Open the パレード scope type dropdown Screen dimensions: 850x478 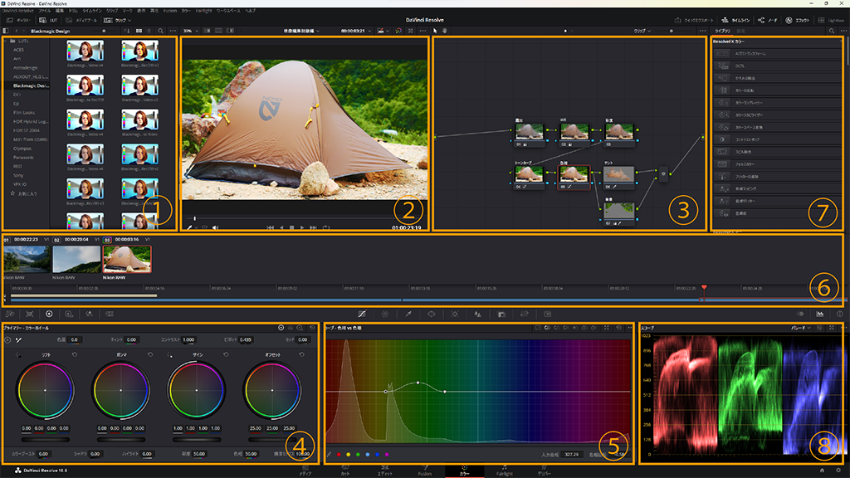[x=801, y=328]
